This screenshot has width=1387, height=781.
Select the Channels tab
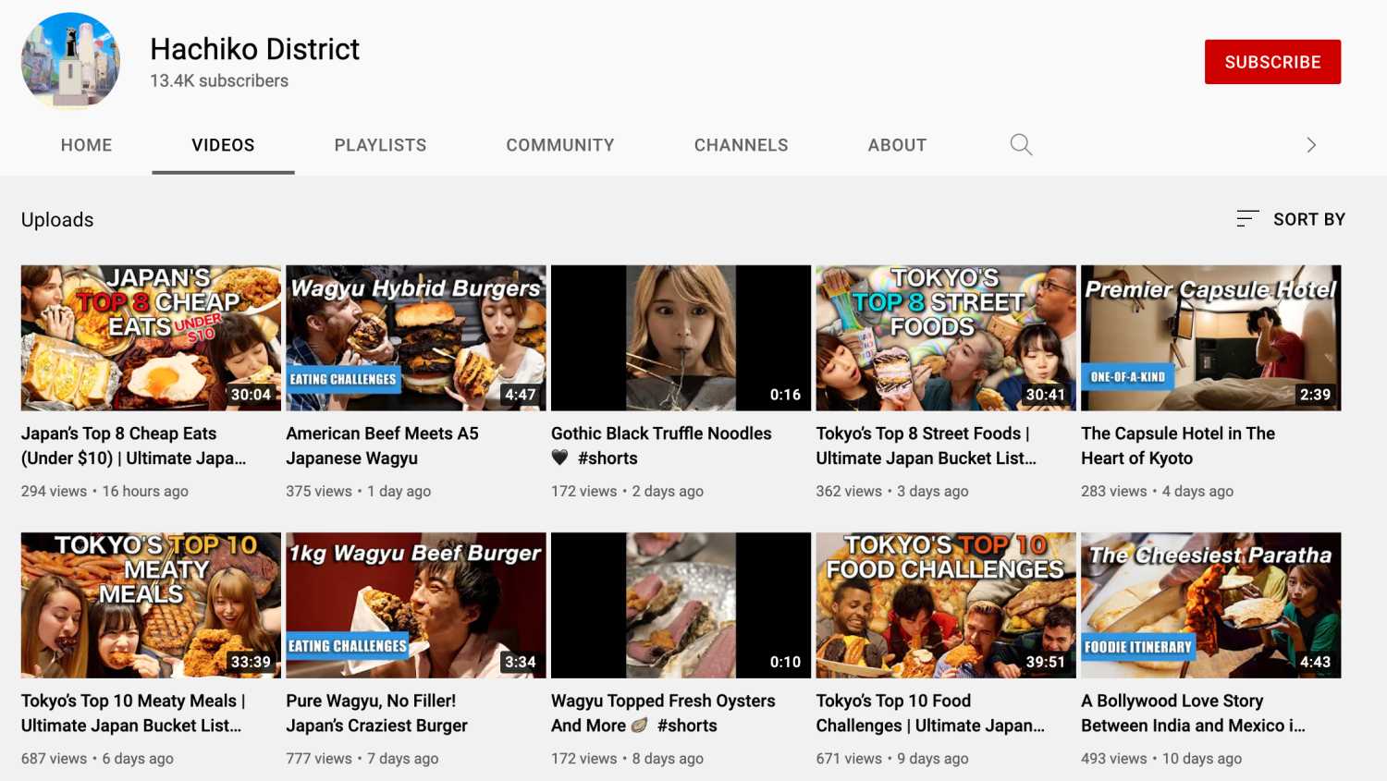(741, 145)
